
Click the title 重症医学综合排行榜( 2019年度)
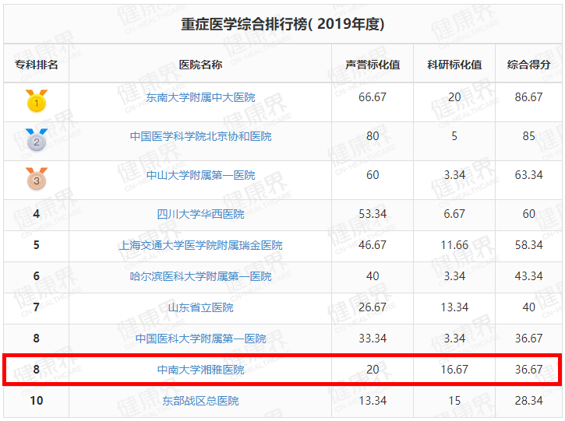click(282, 24)
